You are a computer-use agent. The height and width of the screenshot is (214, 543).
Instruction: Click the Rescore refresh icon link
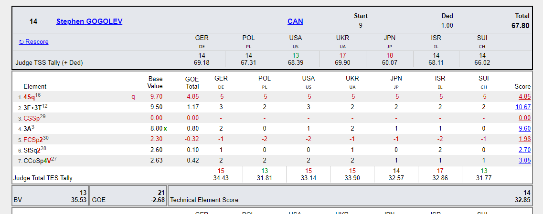pos(33,42)
